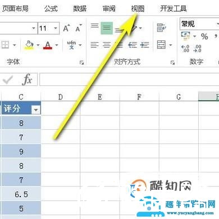The height and width of the screenshot is (219, 219).
Task: Select the 数据 ribbon tab
Action: (80, 8)
